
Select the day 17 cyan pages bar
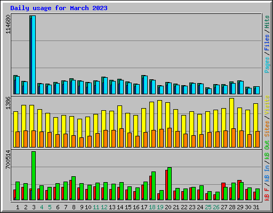146,85
